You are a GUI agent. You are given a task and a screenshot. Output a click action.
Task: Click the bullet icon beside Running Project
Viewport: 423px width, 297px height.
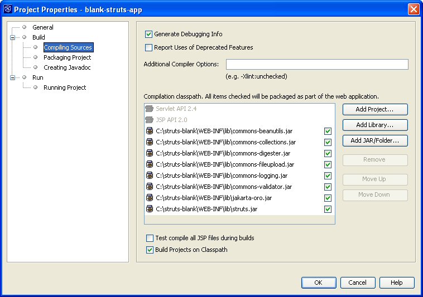coord(35,87)
